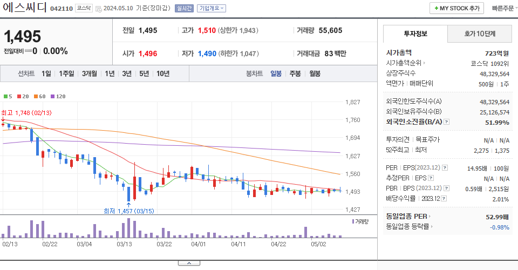Select the 주봉 candlestick chart
This screenshot has height=270, width=518.
(x=295, y=73)
